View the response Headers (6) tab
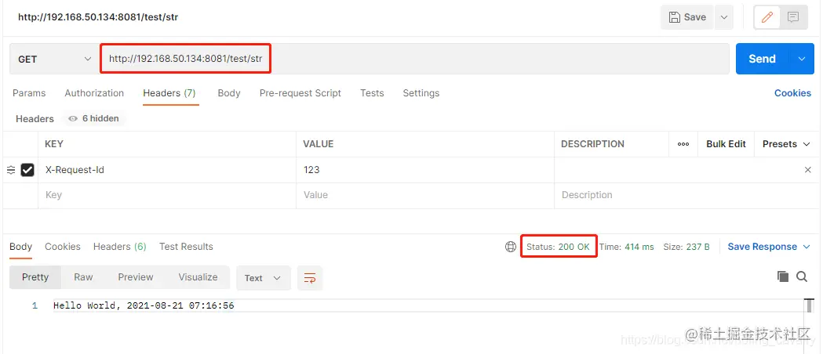The height and width of the screenshot is (354, 823). pos(120,247)
